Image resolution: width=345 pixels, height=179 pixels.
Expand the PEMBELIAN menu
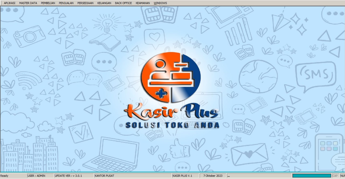tap(48, 3)
